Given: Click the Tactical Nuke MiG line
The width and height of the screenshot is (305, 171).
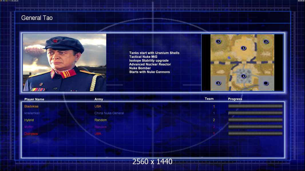Looking at the screenshot, I should tap(143, 57).
